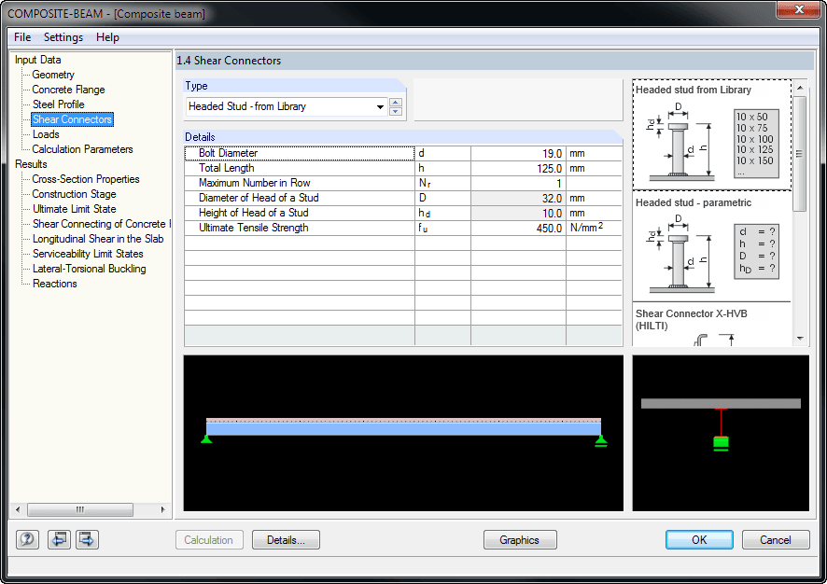Click the Bolt Diameter value 19.0 cell

click(x=518, y=153)
